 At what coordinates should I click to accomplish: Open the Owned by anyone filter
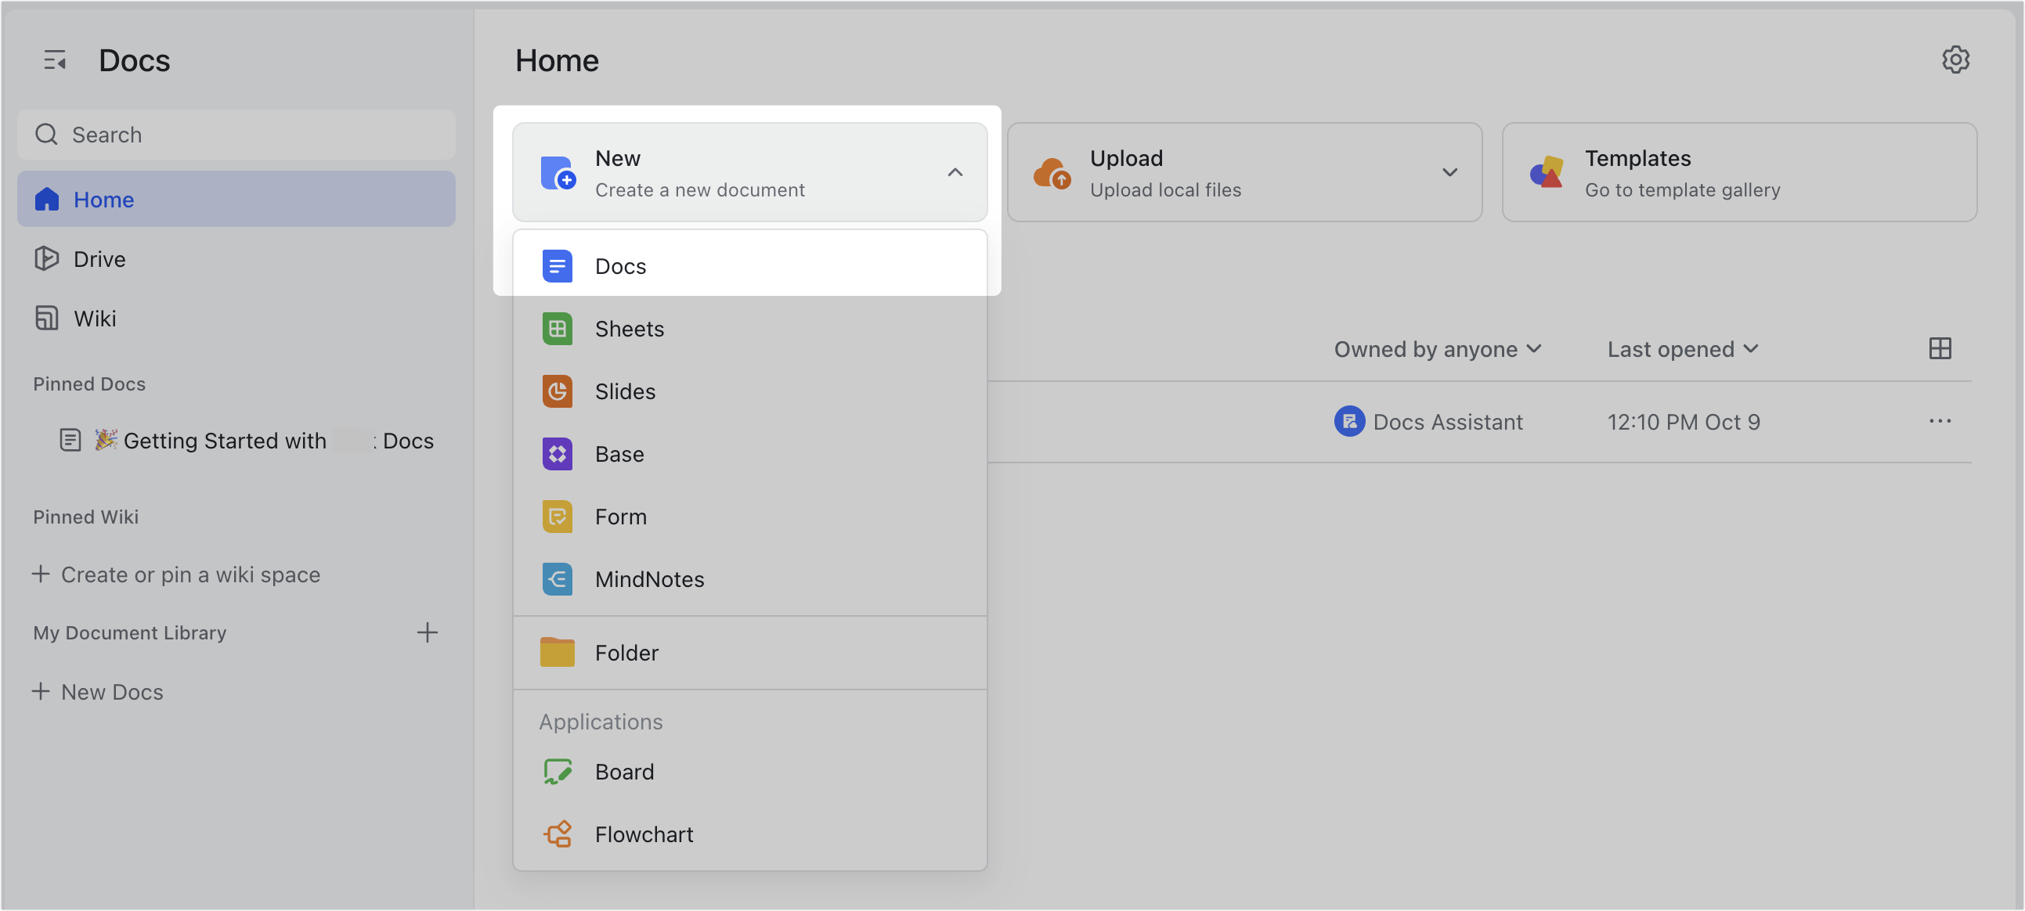[x=1437, y=349]
